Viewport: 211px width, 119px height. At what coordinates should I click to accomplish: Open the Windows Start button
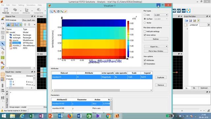pos(4,116)
